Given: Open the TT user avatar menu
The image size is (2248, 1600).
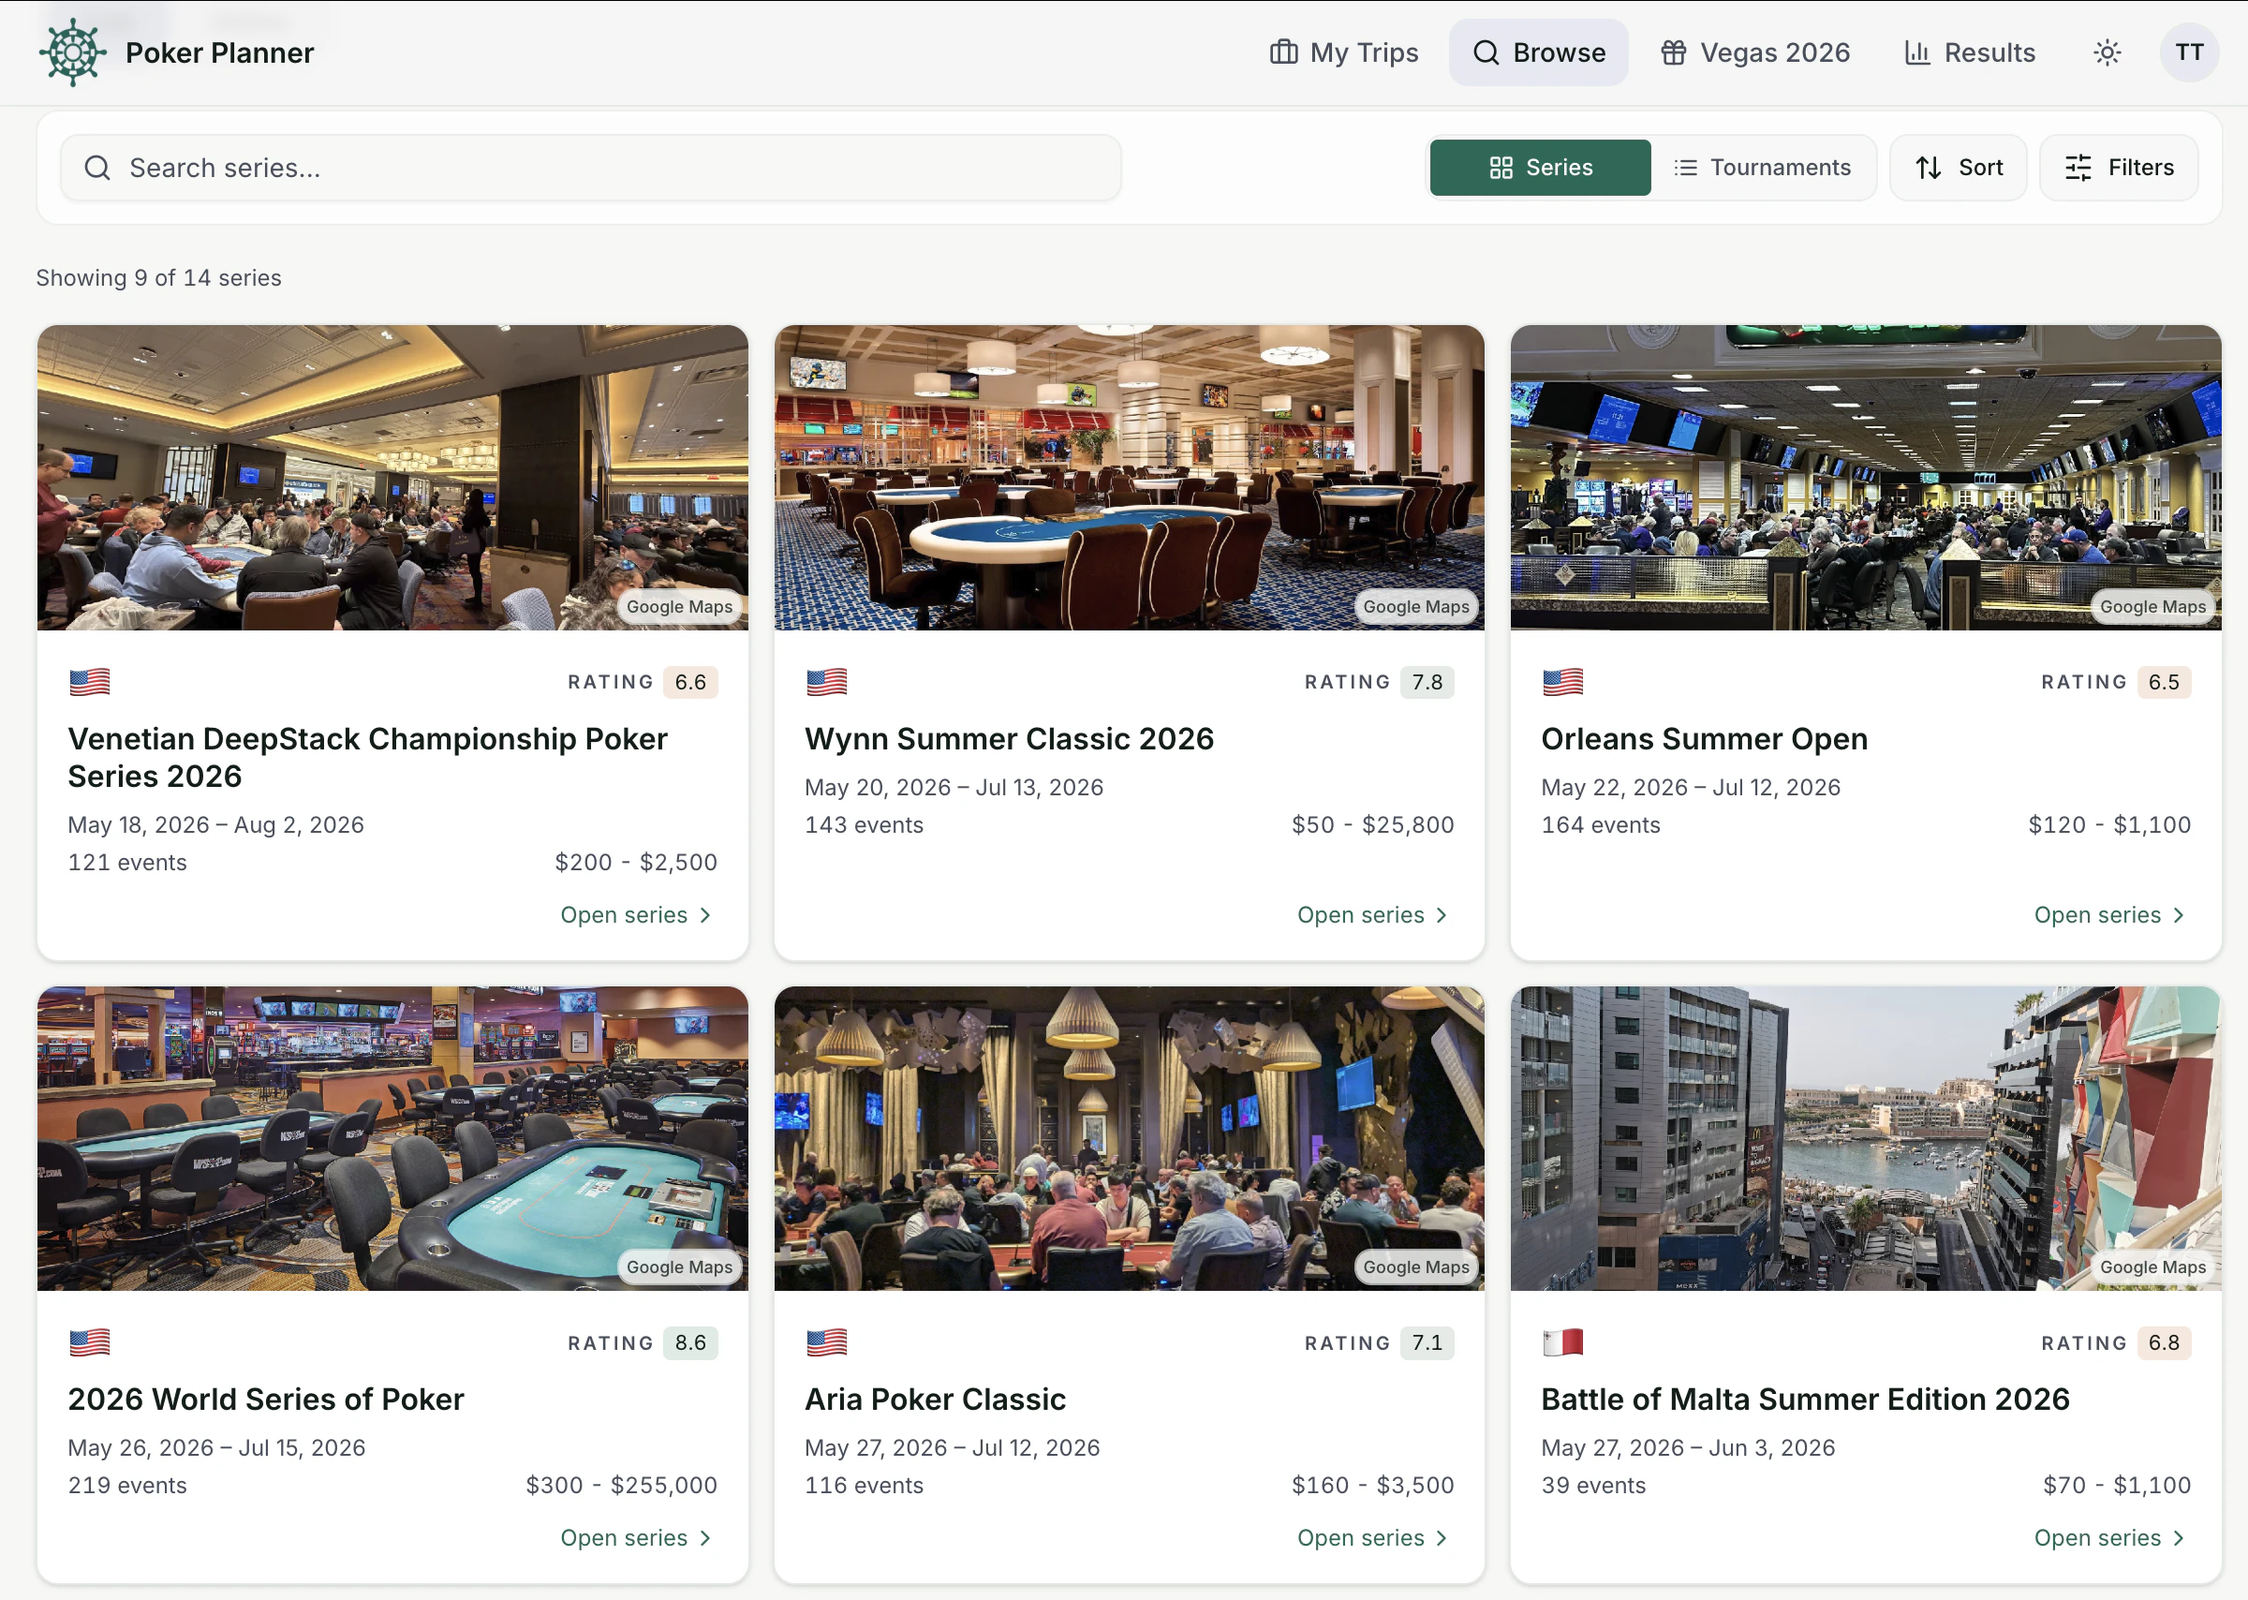Looking at the screenshot, I should coord(2189,52).
